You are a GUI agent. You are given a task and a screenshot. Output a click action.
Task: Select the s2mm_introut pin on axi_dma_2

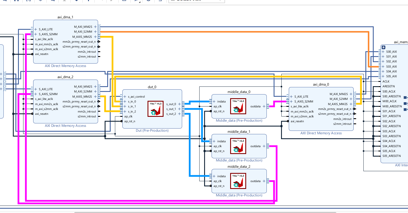click(x=87, y=117)
